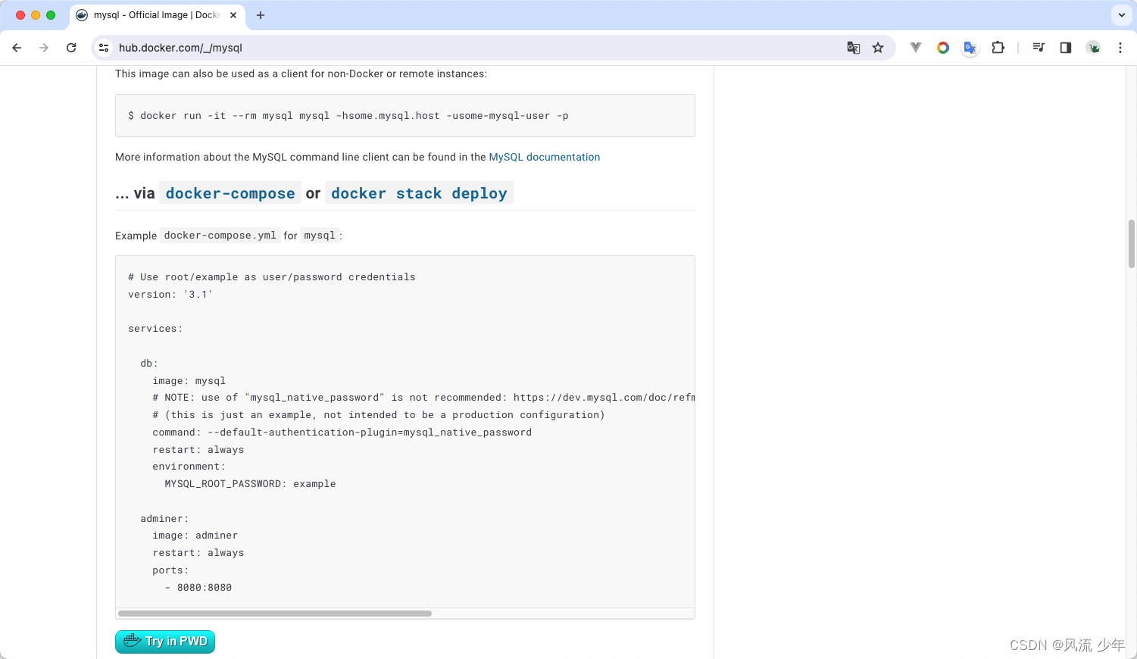
Task: Click the "version: '3.1'" line
Action: (x=170, y=295)
